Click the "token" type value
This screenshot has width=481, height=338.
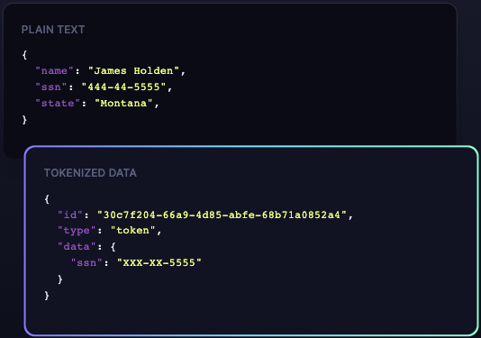click(132, 230)
